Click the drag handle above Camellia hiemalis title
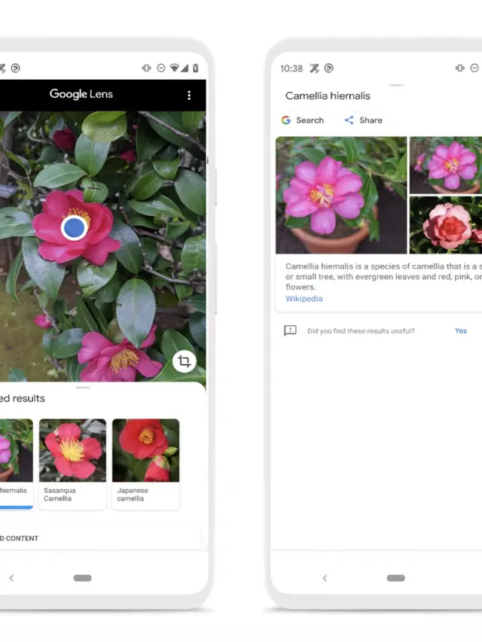The image size is (482, 642). pyautogui.click(x=396, y=85)
